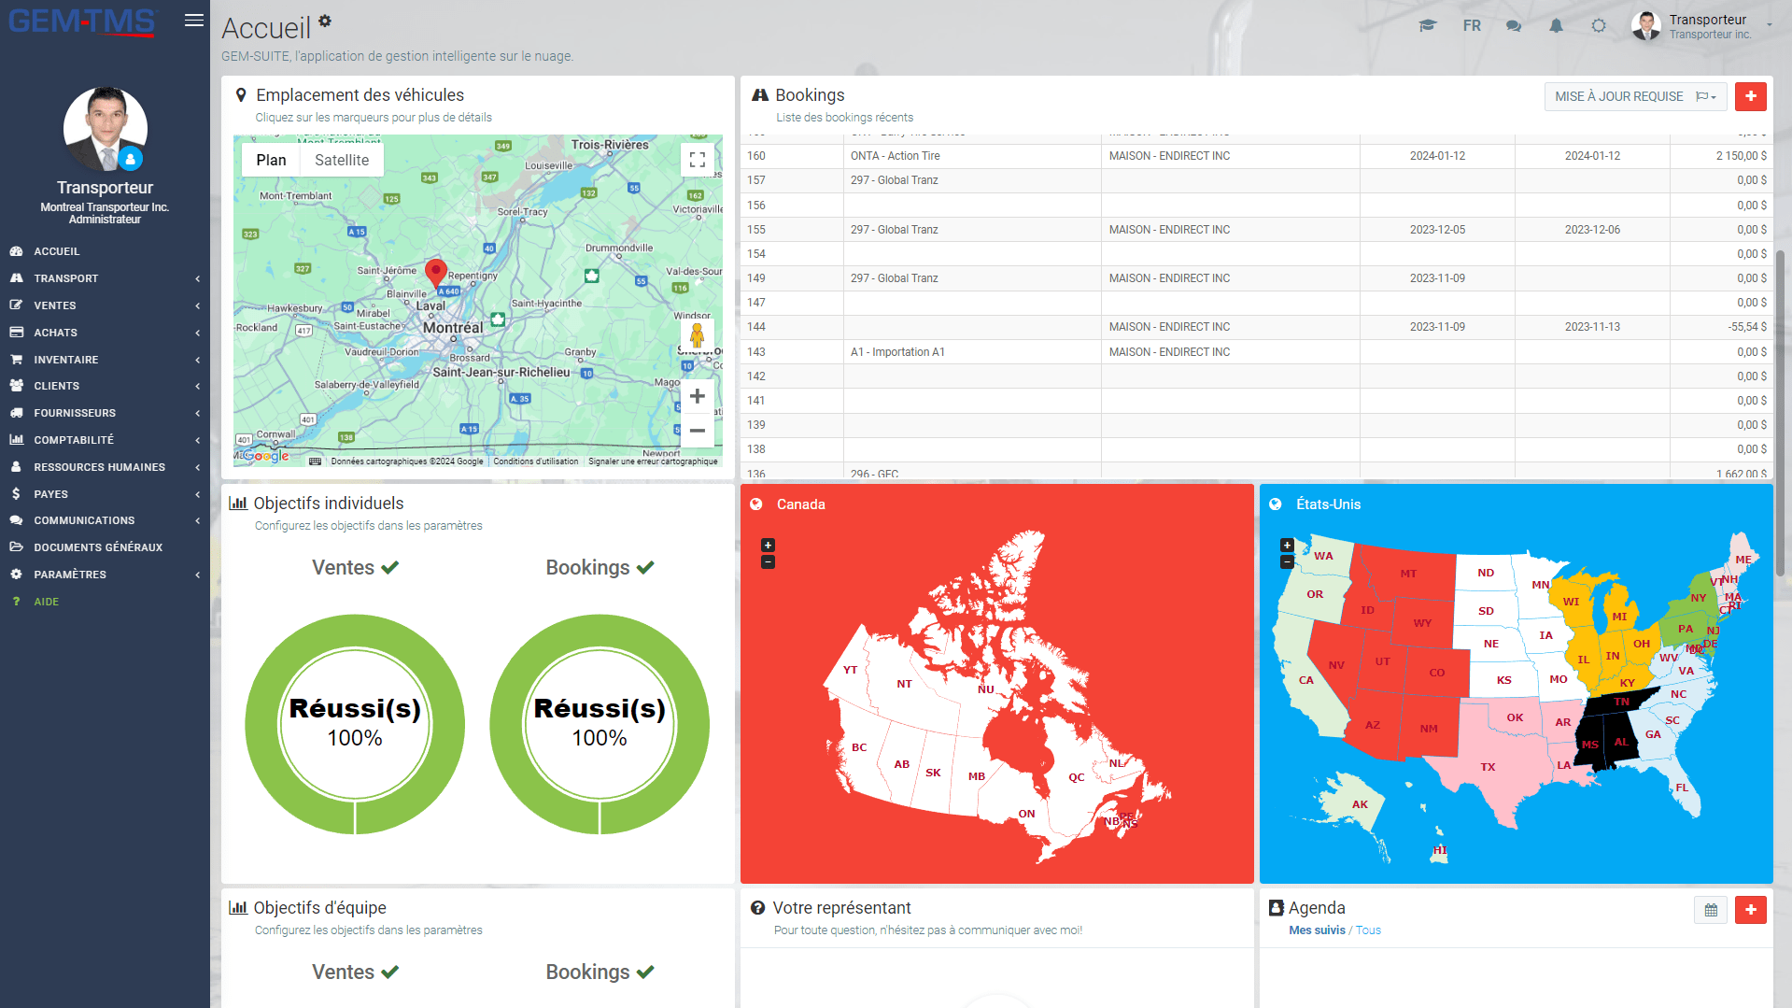Expand the Transport sidebar menu
The height and width of the screenshot is (1008, 1792).
pyautogui.click(x=105, y=278)
